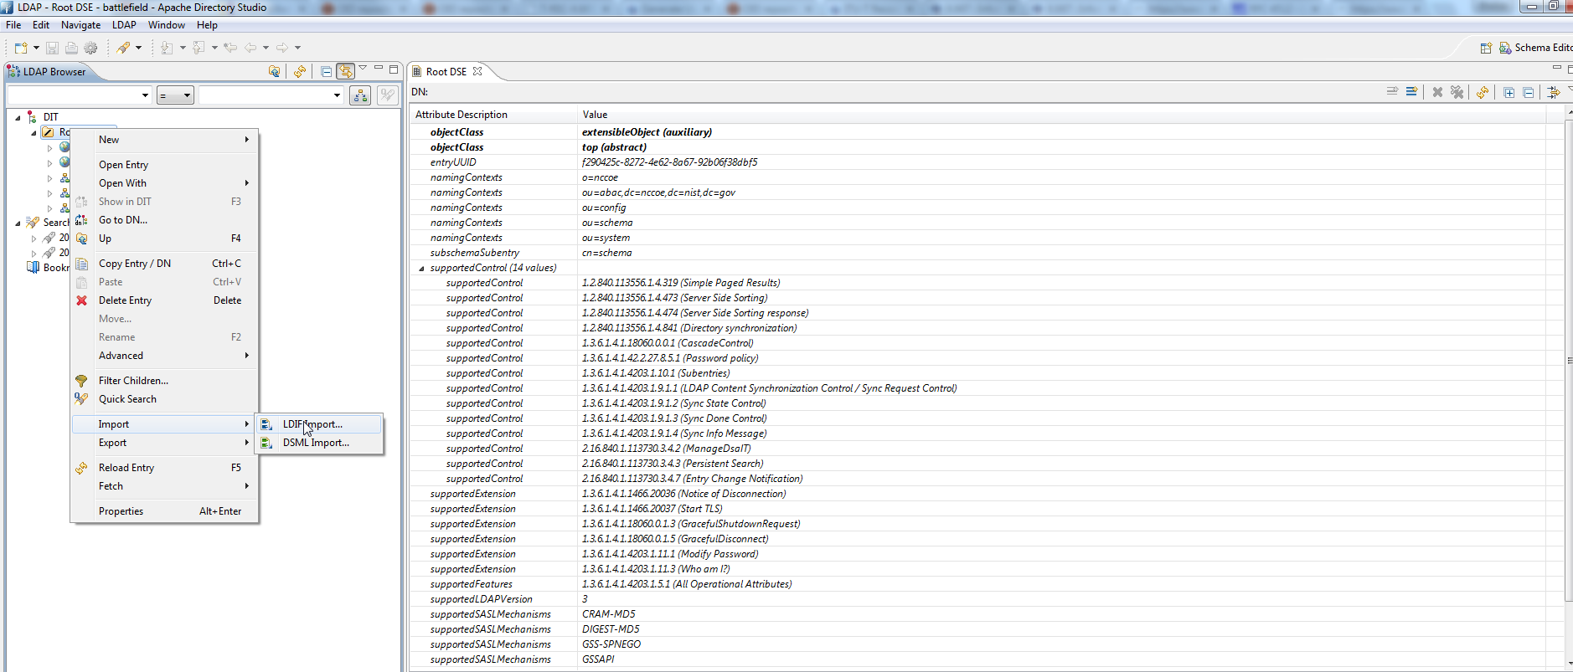Click Delete Entry in context menu
The image size is (1573, 672).
(x=125, y=300)
